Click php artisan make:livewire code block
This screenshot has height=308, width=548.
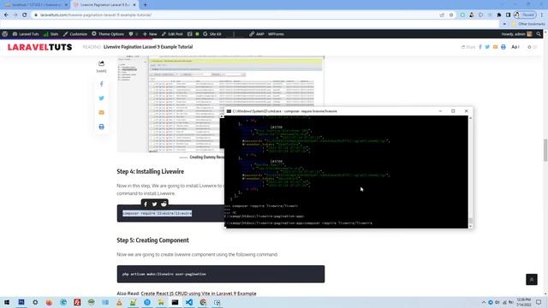pos(221,274)
